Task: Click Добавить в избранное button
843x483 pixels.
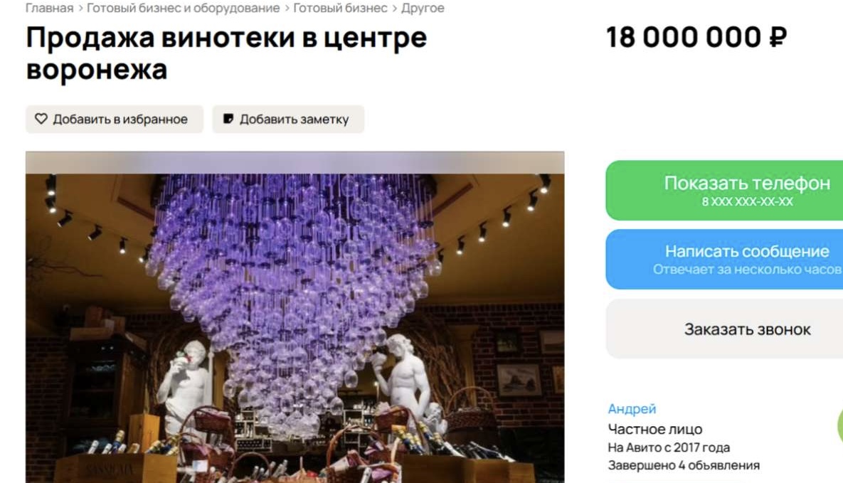Action: pyautogui.click(x=115, y=120)
